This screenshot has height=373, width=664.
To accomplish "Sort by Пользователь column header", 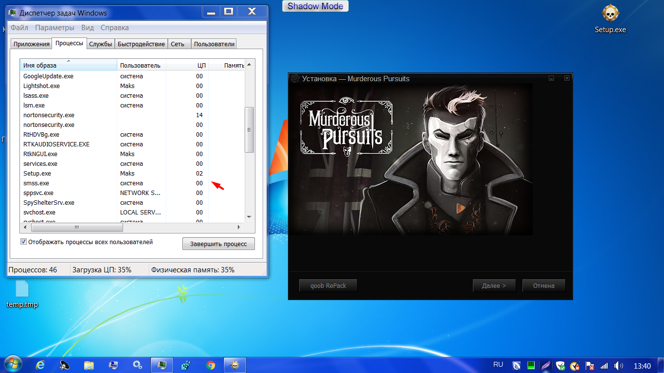I will (142, 65).
